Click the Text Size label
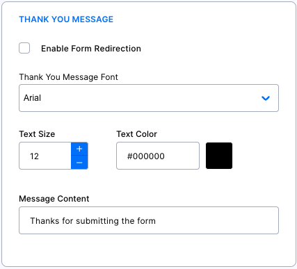This screenshot has width=297, height=269. click(37, 134)
